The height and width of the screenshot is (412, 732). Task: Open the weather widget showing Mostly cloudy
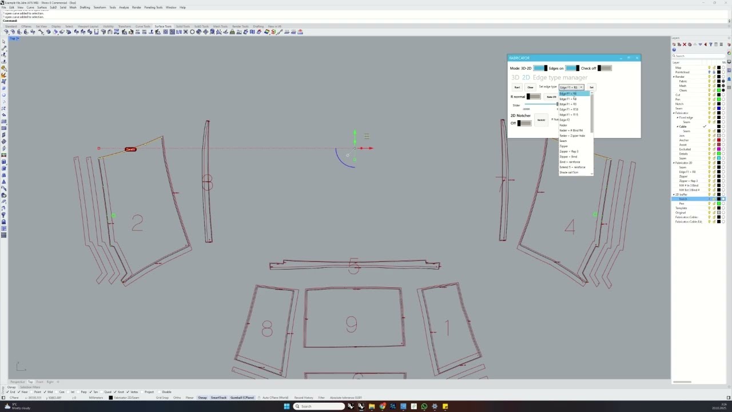[x=17, y=406]
